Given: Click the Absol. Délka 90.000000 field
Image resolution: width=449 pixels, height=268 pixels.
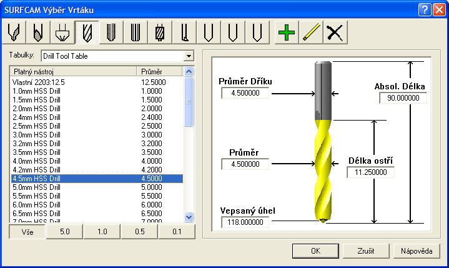Looking at the screenshot, I should pos(403,98).
